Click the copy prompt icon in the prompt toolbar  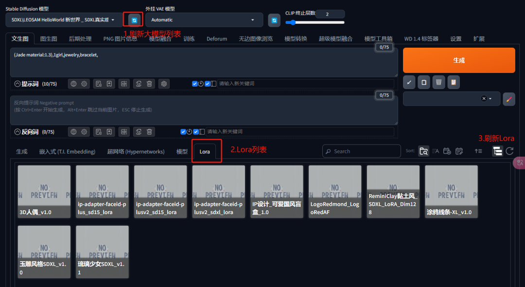pyautogui.click(x=138, y=84)
